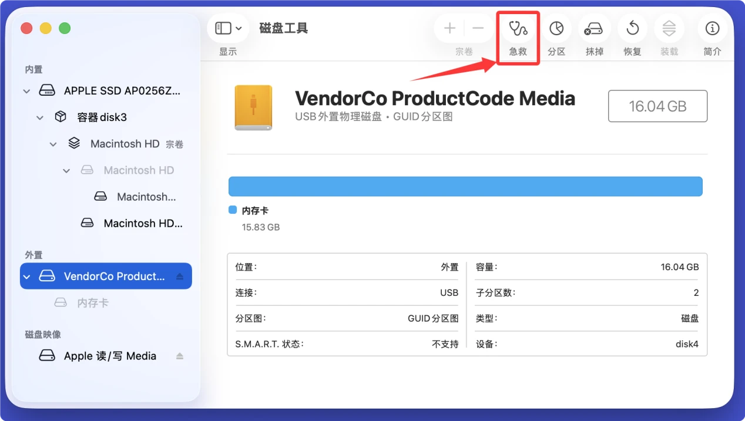Eject the Apple 读/写 Media disk image
This screenshot has height=421, width=745.
pos(179,355)
